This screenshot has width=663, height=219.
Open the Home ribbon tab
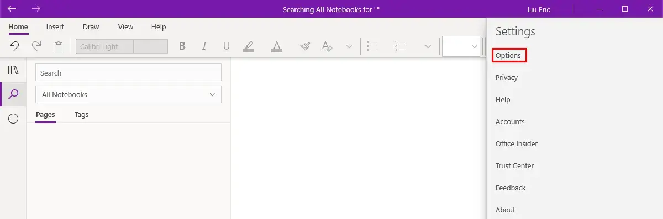[18, 27]
